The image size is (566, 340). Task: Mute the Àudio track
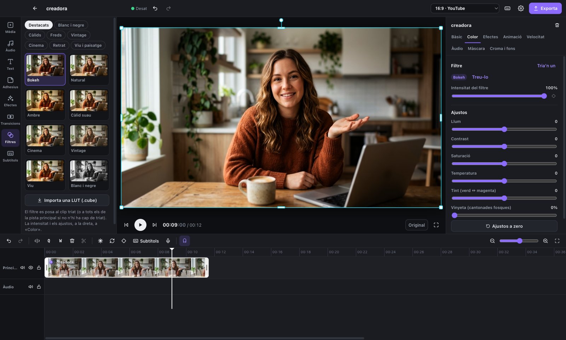[x=31, y=287]
